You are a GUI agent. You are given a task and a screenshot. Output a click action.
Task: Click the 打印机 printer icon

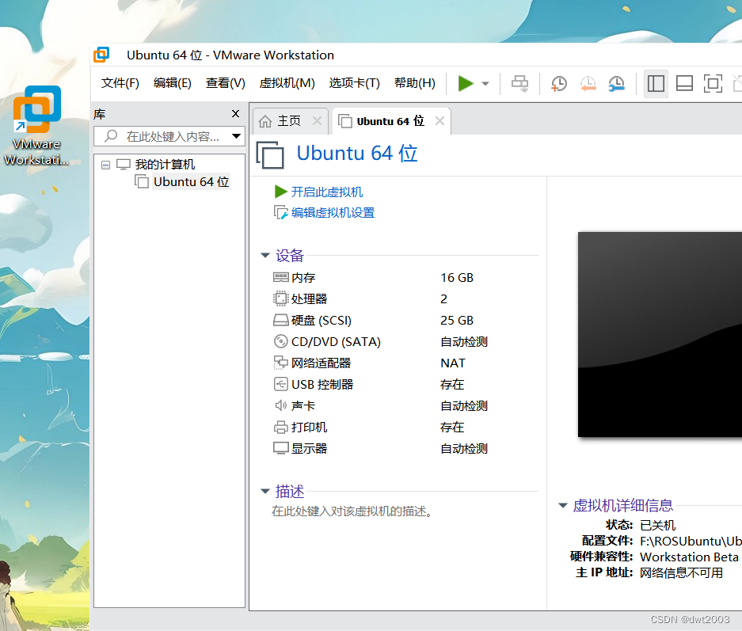pyautogui.click(x=280, y=427)
